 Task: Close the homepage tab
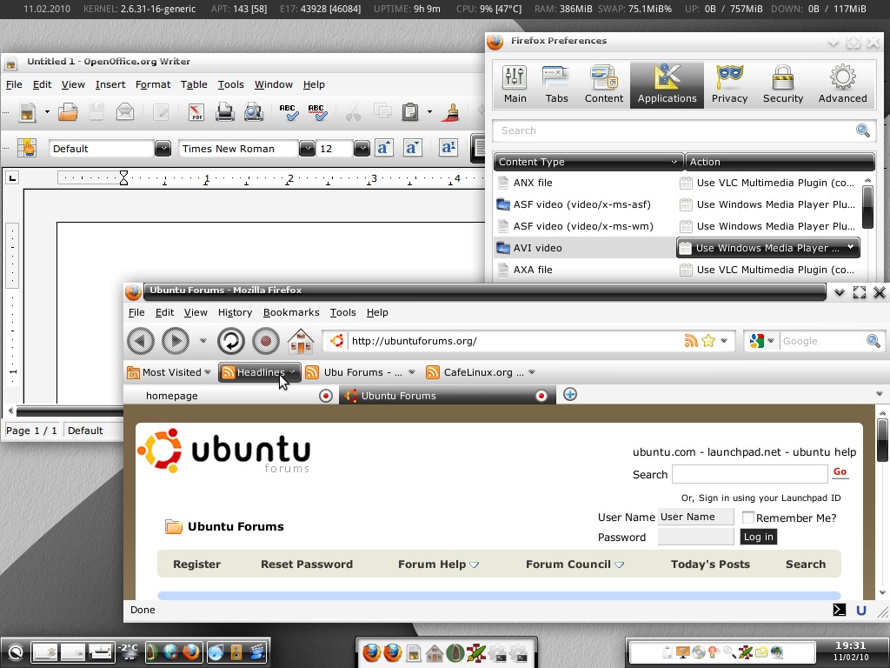326,396
